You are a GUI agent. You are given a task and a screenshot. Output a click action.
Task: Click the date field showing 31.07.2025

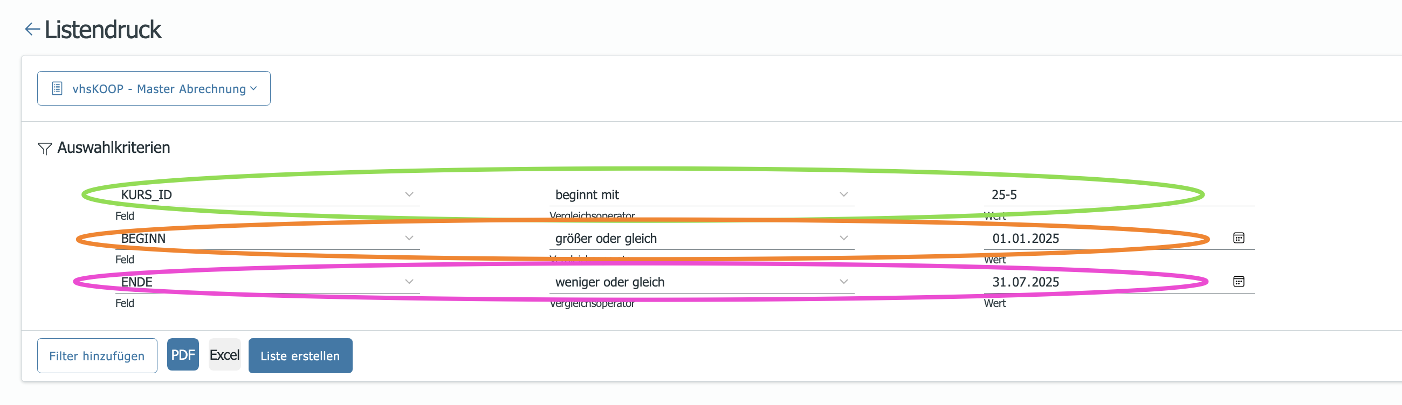(x=1105, y=282)
